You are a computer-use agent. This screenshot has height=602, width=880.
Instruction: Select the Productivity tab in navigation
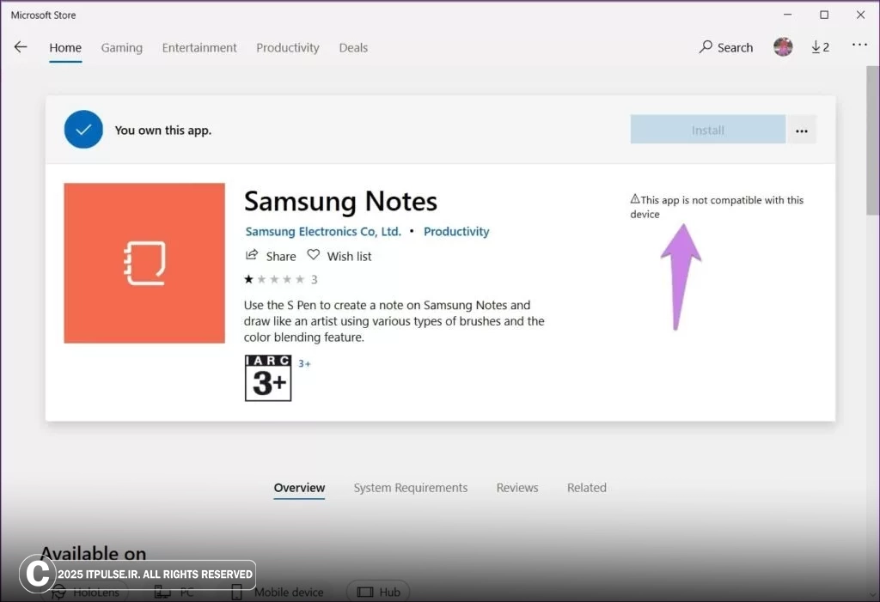[287, 48]
